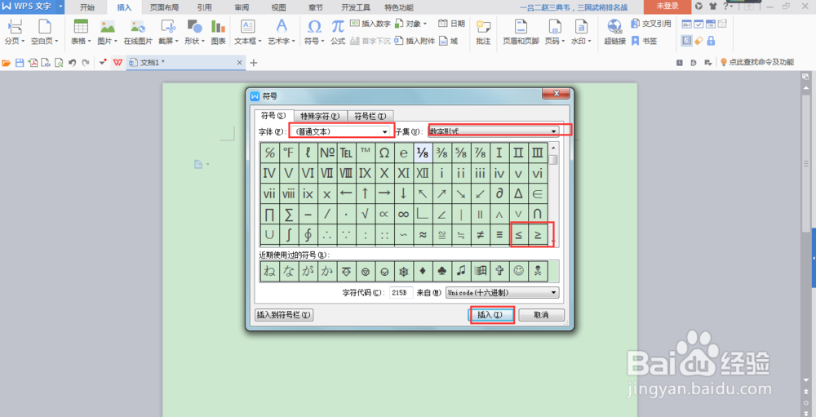Click the checkbox form field icon

point(699,24)
